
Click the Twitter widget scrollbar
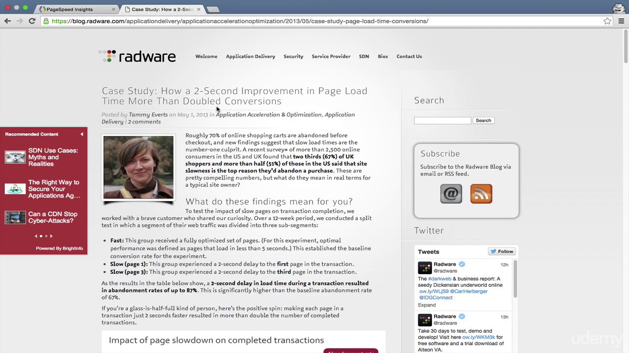click(515, 278)
